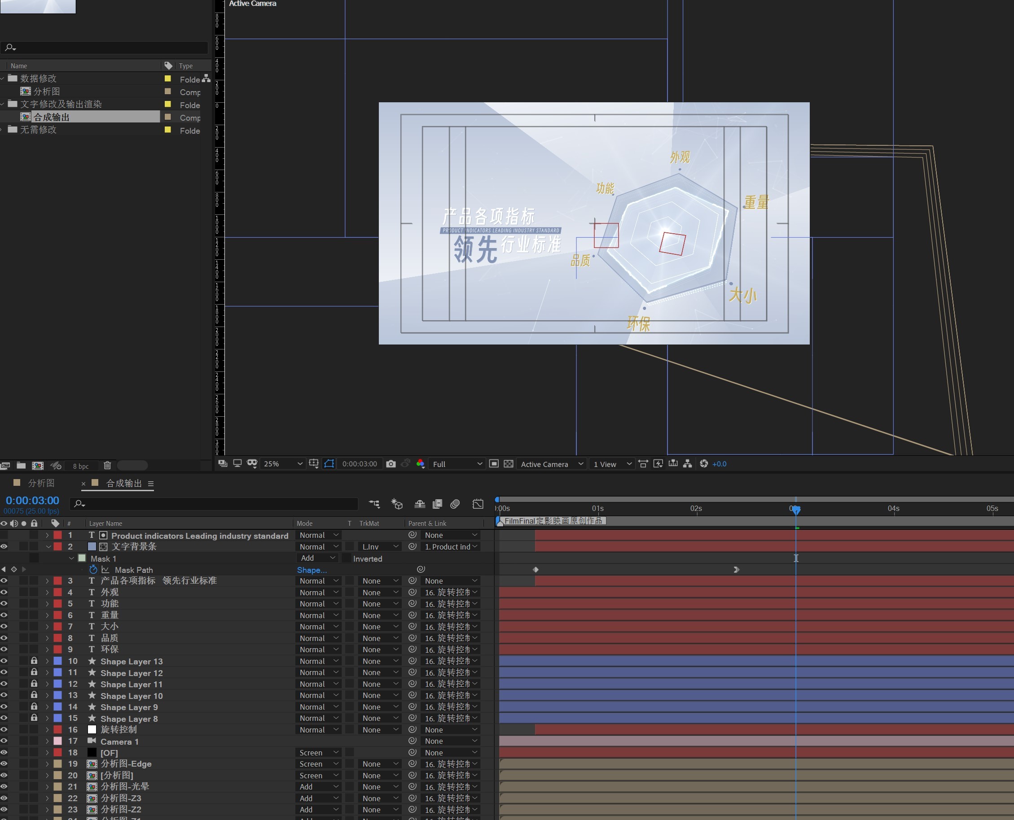The height and width of the screenshot is (820, 1014).
Task: Click blue label swatch of Shape Layer 13
Action: (x=57, y=661)
